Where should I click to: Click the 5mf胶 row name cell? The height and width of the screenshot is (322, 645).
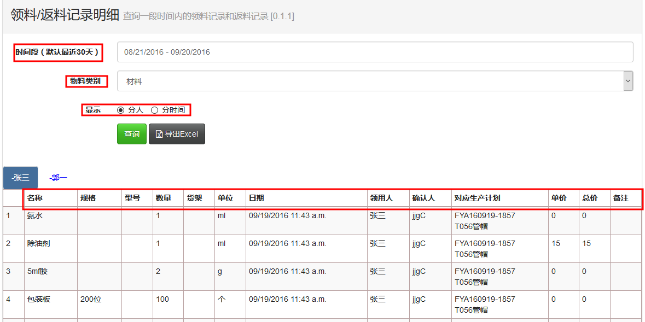click(38, 271)
